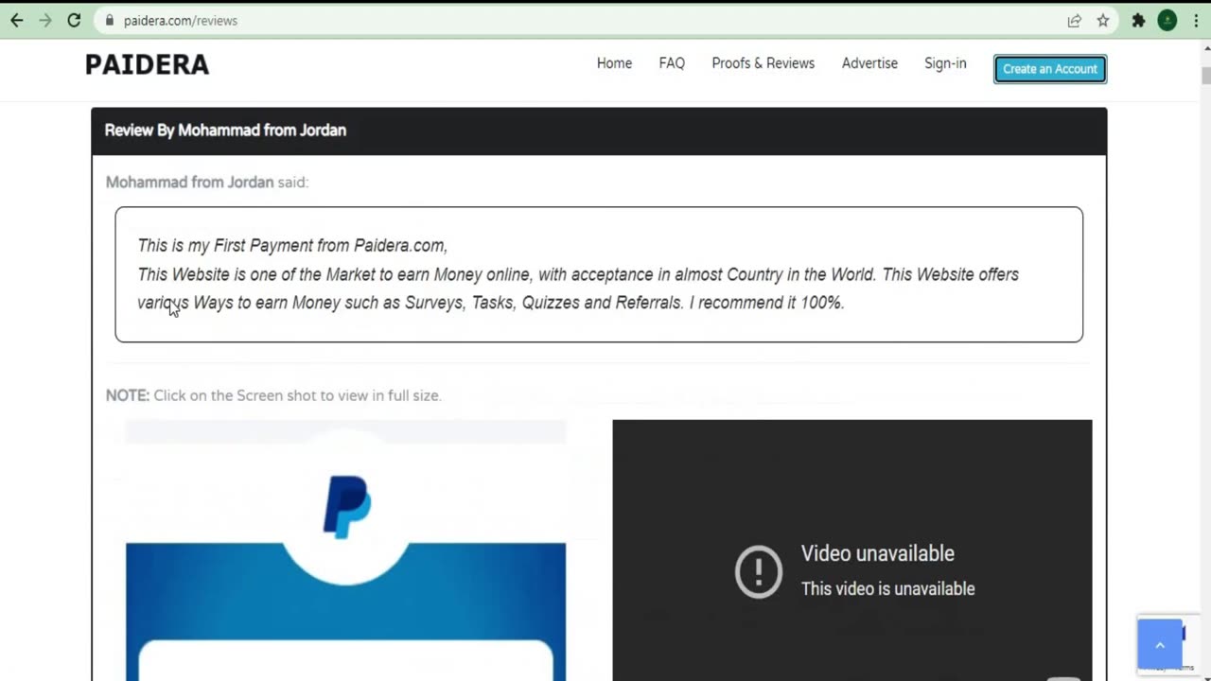The image size is (1211, 681).
Task: Reload the page with the refresh icon
Action: [74, 20]
